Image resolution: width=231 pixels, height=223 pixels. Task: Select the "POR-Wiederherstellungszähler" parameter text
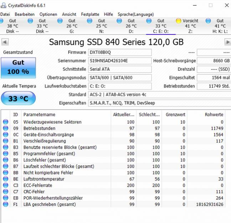tap(53, 198)
